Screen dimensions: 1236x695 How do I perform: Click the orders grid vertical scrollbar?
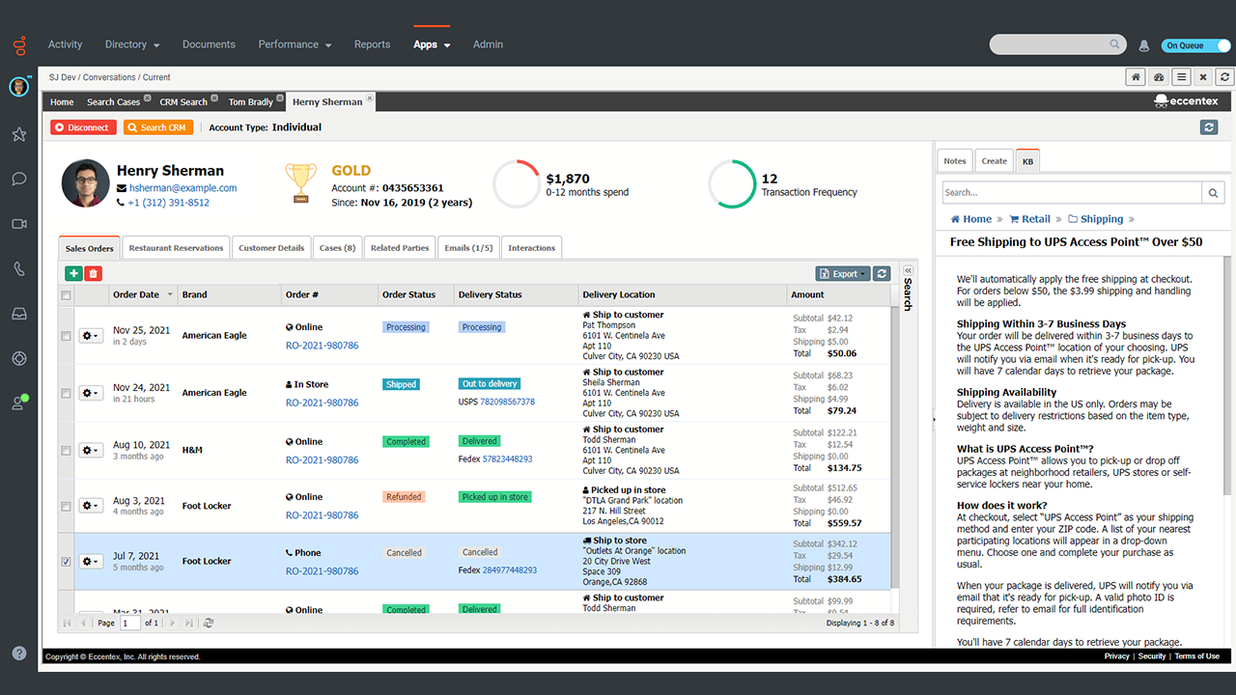point(893,449)
